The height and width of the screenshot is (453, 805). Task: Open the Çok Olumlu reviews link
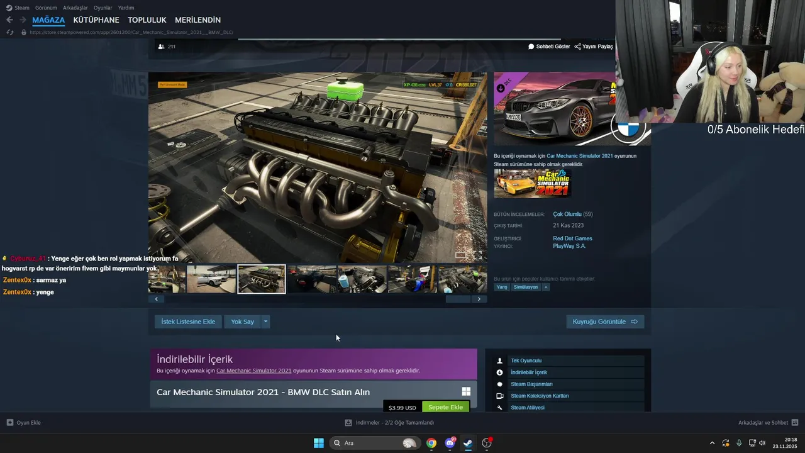click(x=567, y=215)
